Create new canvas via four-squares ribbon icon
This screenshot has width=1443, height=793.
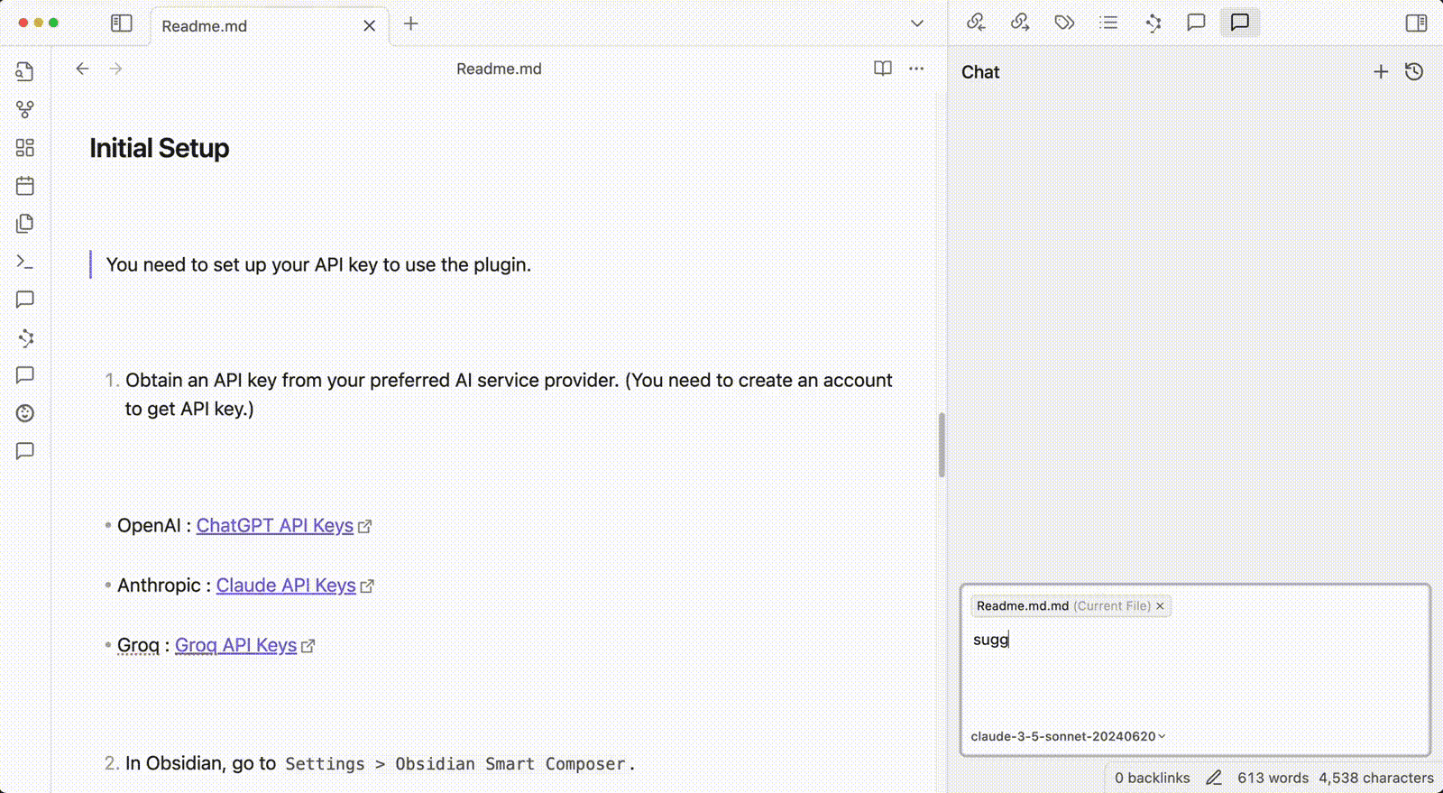(x=25, y=147)
